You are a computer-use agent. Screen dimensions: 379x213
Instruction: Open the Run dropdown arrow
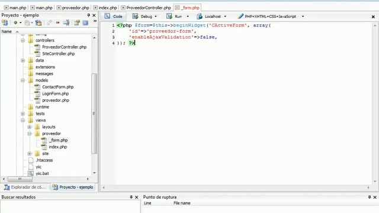[x=188, y=17]
